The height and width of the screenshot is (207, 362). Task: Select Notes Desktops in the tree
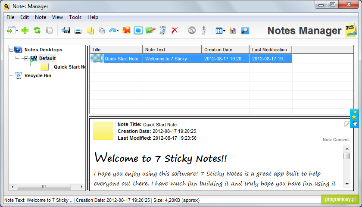pos(44,50)
